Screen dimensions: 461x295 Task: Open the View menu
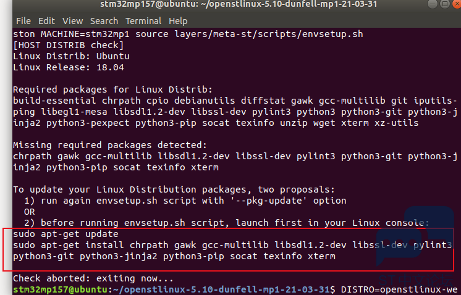click(73, 21)
